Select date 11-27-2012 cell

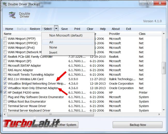point(98,79)
